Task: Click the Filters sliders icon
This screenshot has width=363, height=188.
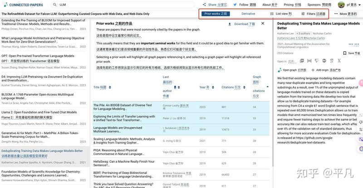Action: pos(303,14)
